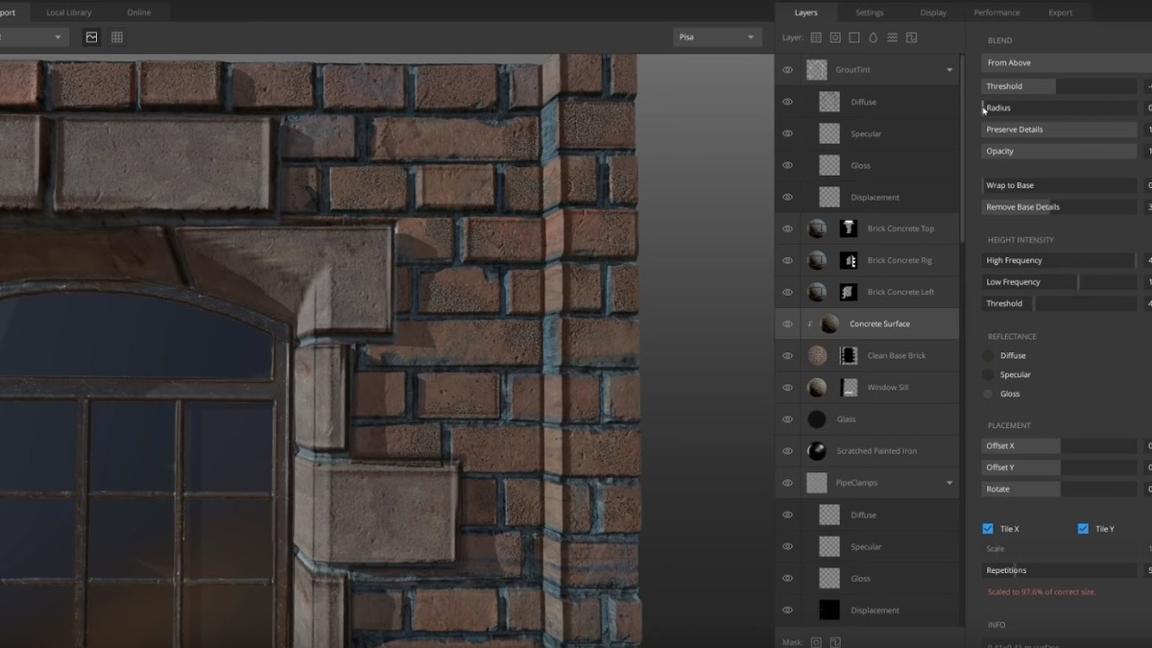Adjust the High Frequency slider
Screen dimensions: 1152x648
tap(1060, 260)
